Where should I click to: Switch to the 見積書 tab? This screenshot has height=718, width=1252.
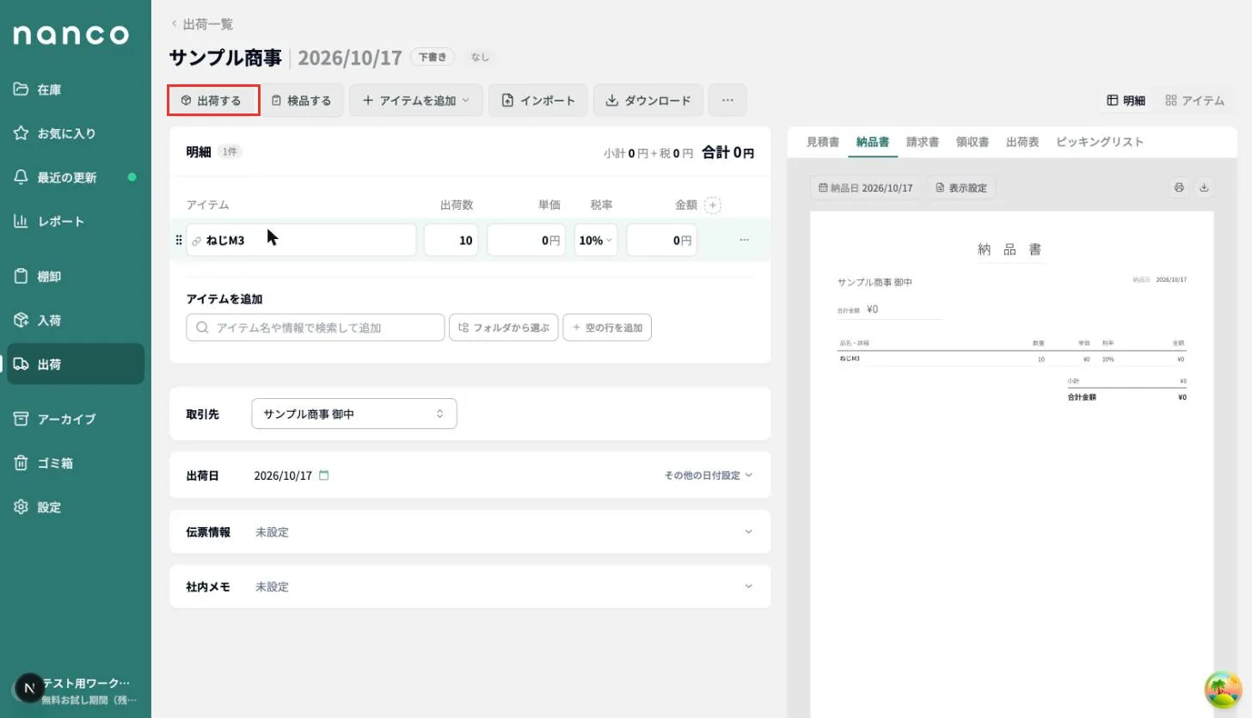coord(823,142)
